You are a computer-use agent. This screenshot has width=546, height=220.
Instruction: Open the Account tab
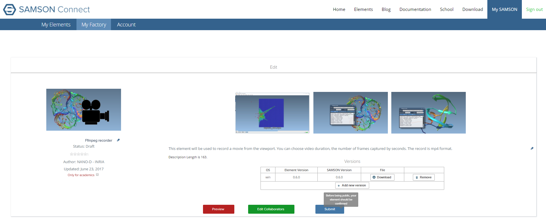(126, 25)
